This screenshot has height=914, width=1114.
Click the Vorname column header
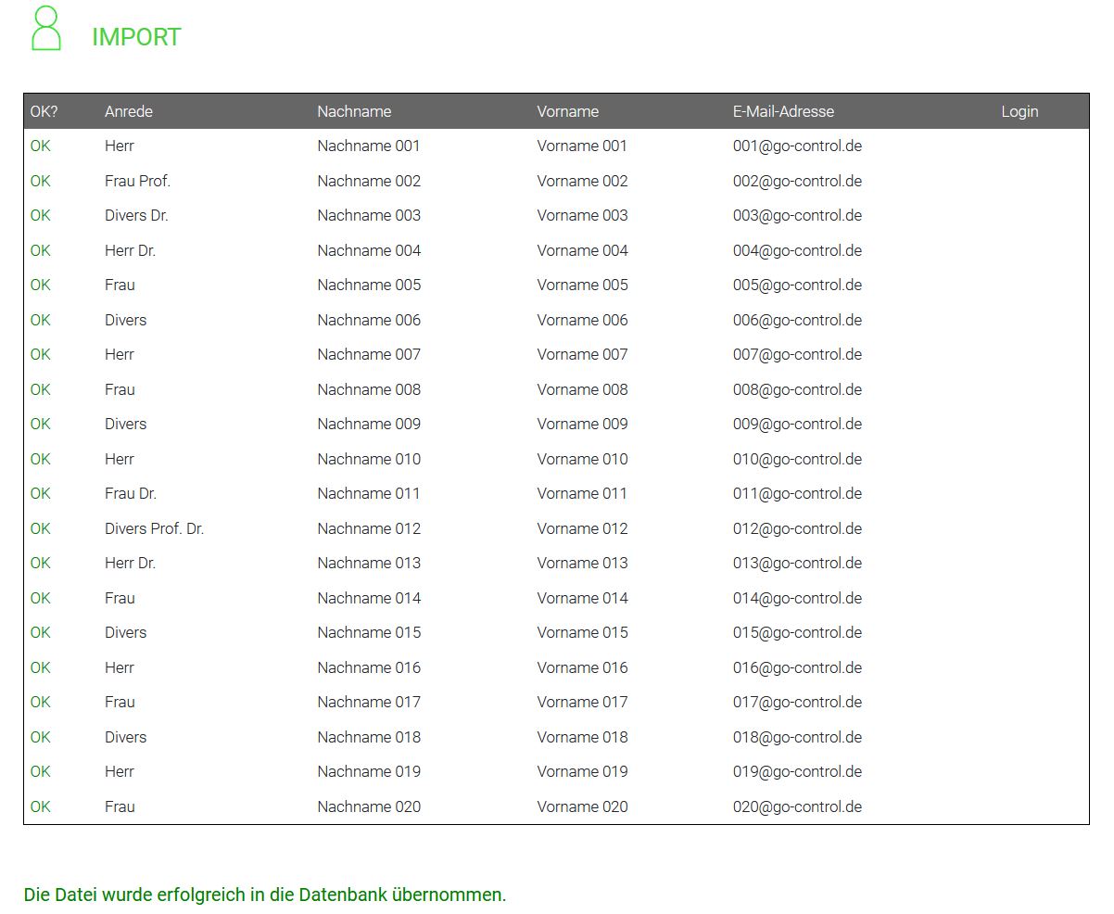pos(567,111)
